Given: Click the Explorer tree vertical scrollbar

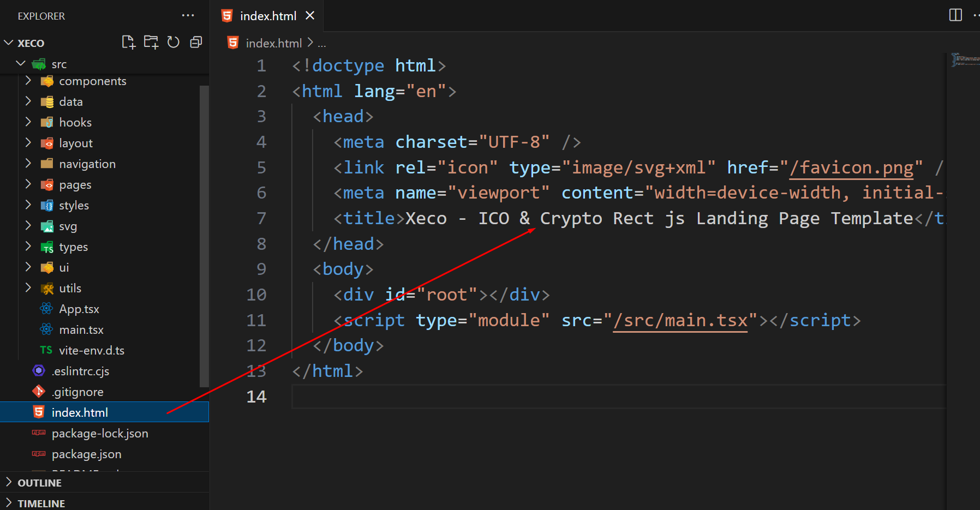Looking at the screenshot, I should pos(204,236).
